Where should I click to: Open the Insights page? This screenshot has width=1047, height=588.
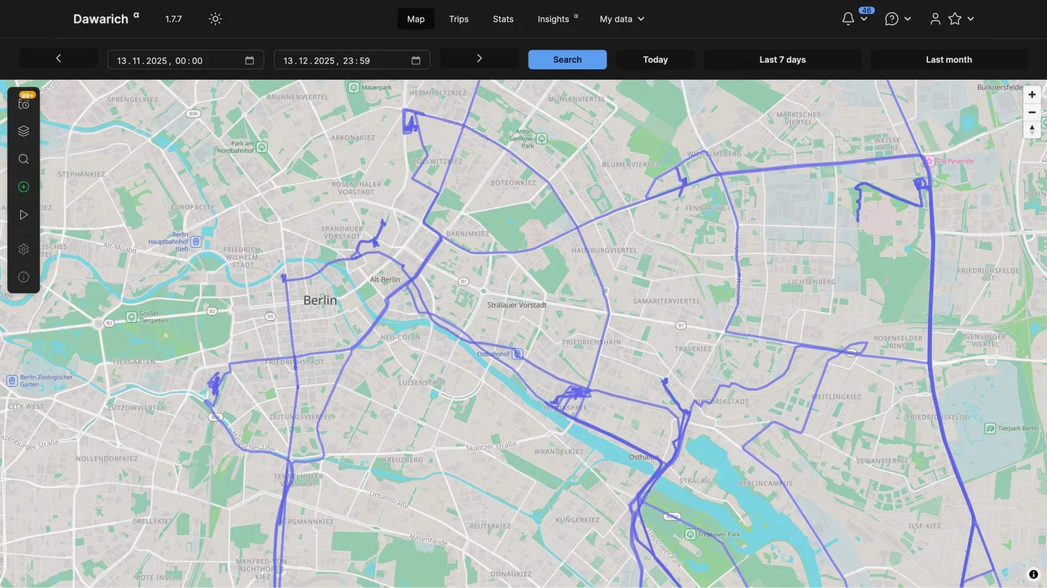click(x=558, y=19)
